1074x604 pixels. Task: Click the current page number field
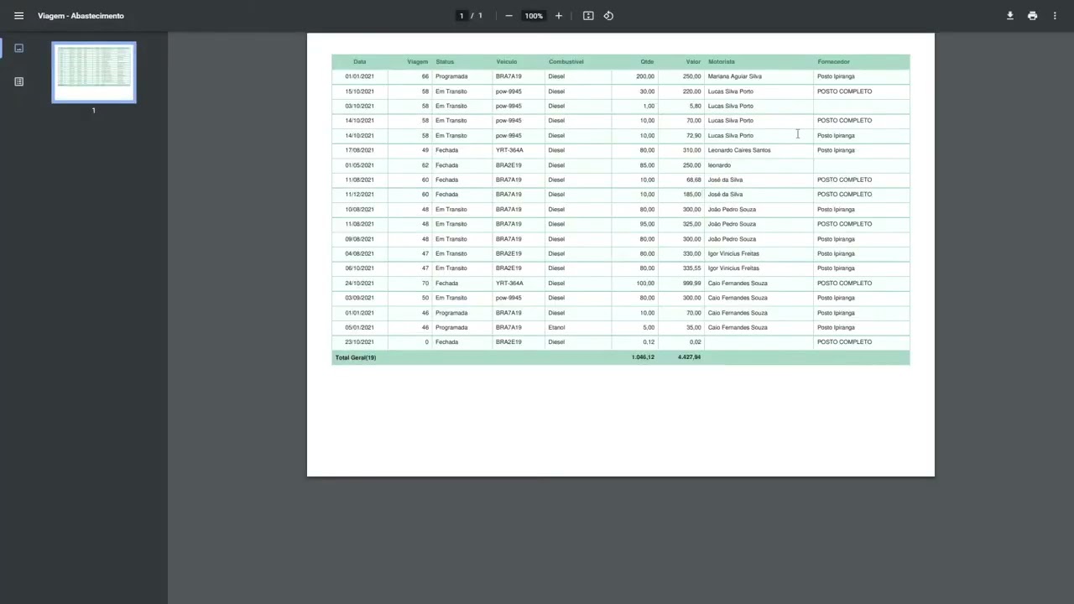tap(461, 16)
